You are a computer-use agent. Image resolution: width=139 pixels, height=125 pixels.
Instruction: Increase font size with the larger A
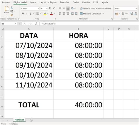point(50,9)
